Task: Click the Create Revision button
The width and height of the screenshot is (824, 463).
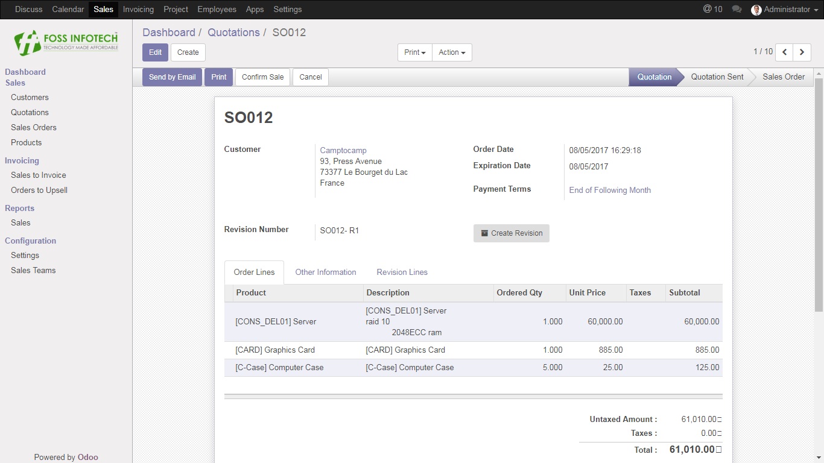Action: coord(512,233)
